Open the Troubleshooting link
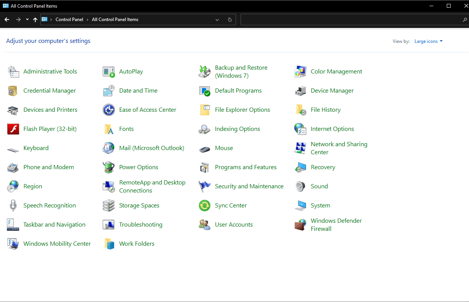The width and height of the screenshot is (469, 302). coord(141,225)
